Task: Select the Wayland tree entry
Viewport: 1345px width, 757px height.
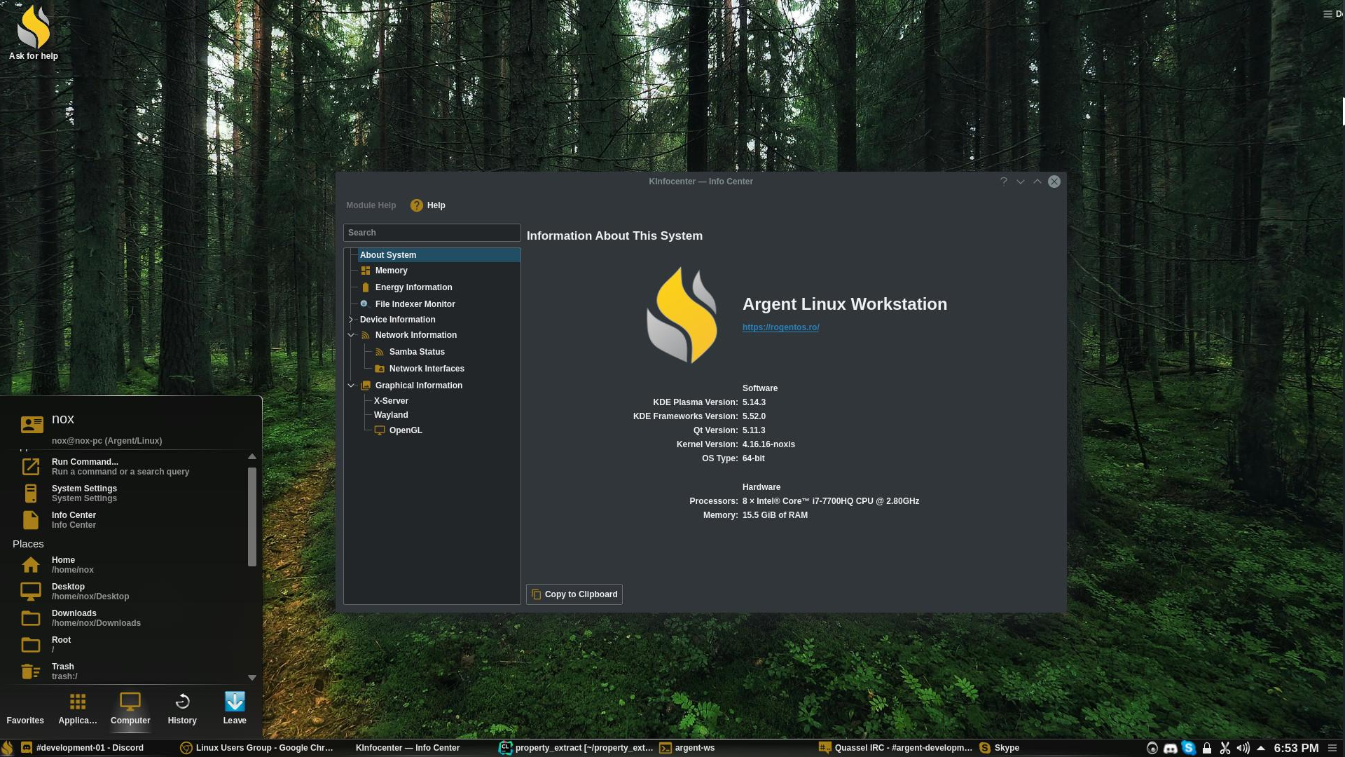Action: [391, 415]
